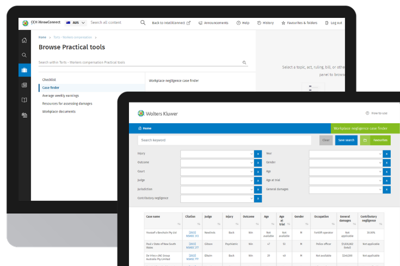Open History in the top bar
Image resolution: width=400 pixels, height=266 pixels.
coord(266,23)
